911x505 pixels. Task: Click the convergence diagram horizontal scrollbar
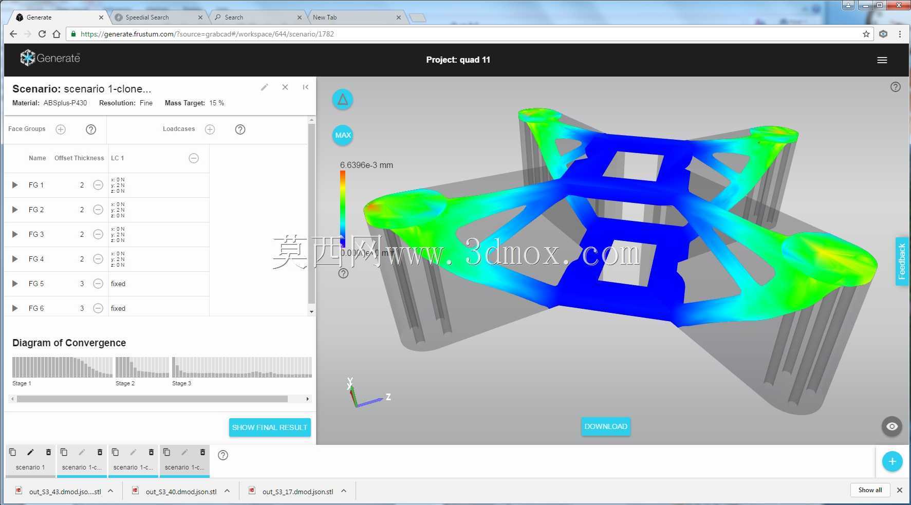tap(152, 399)
